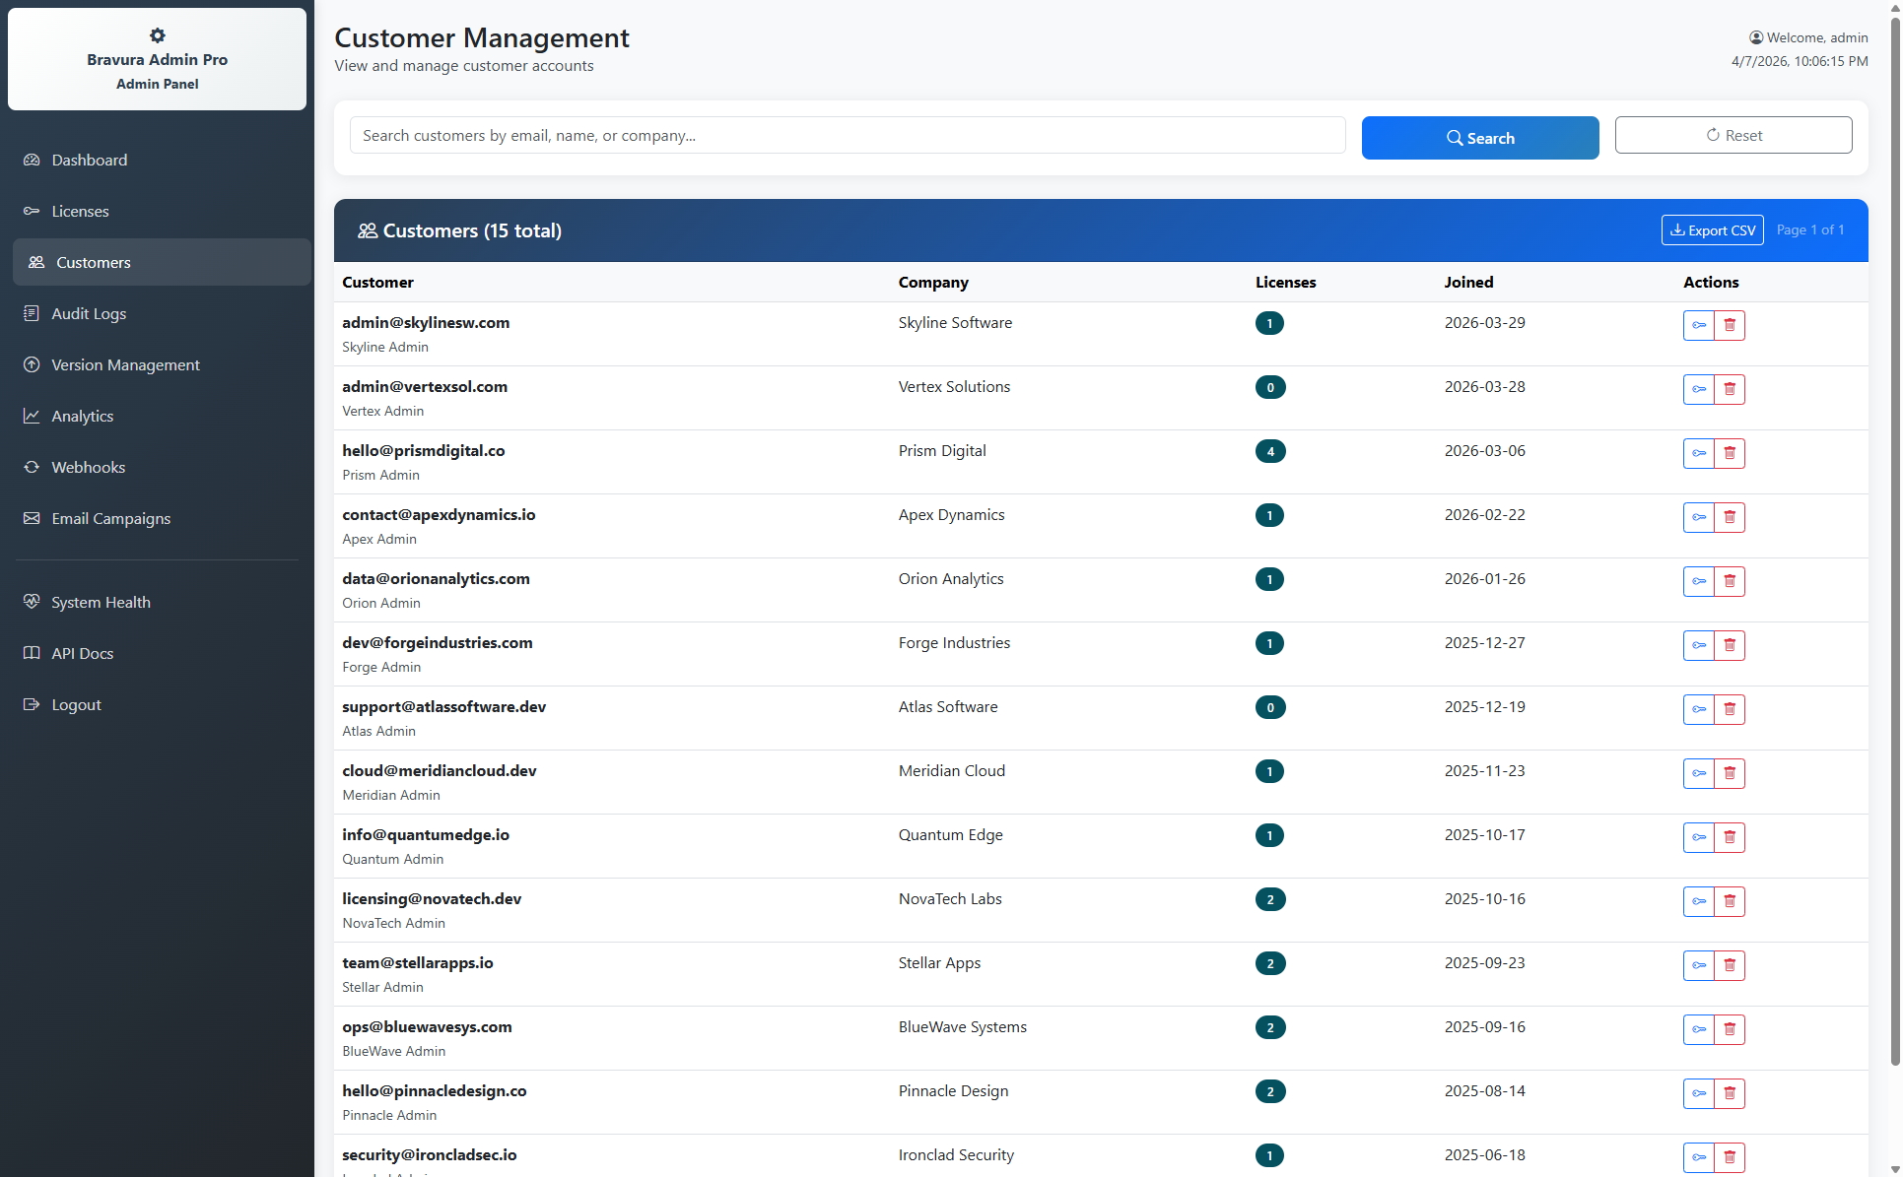Click the 2026-03-29 joined date

tap(1484, 322)
